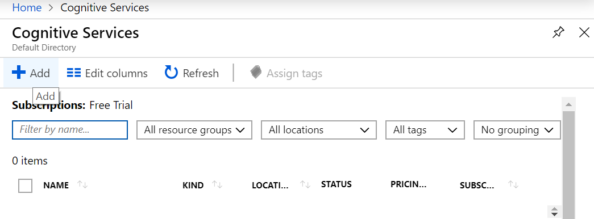594x219 pixels.
Task: Sort by the KIND column header
Action: (193, 186)
